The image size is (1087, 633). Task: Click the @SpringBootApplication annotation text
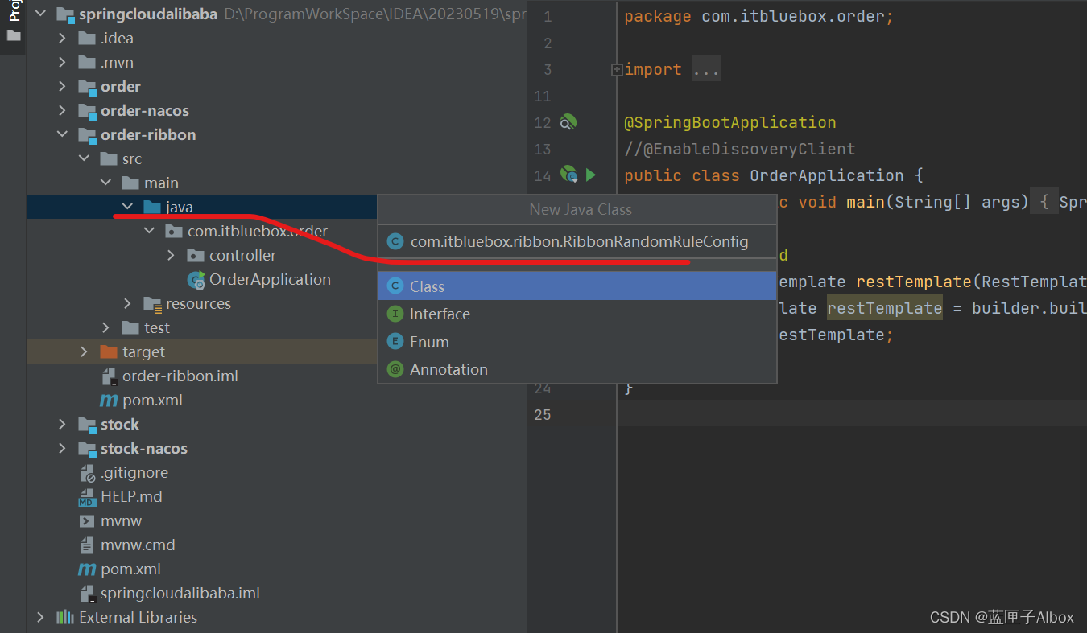pos(730,122)
